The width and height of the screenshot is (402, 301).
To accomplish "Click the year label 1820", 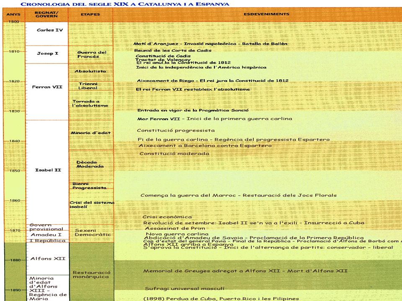I will (14, 82).
